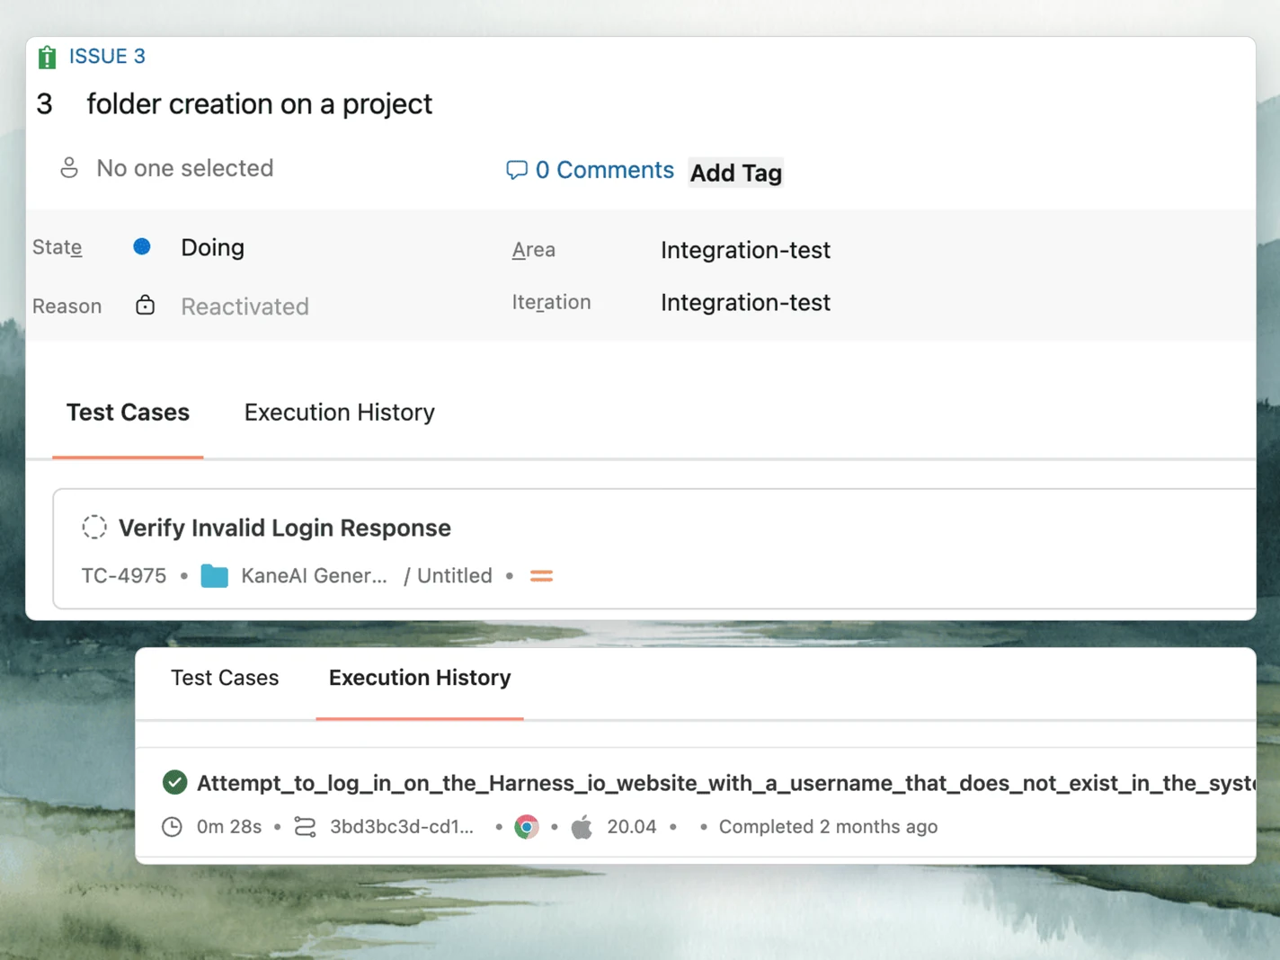Click the issue number 3 beside the title
The width and height of the screenshot is (1280, 960).
pyautogui.click(x=44, y=104)
